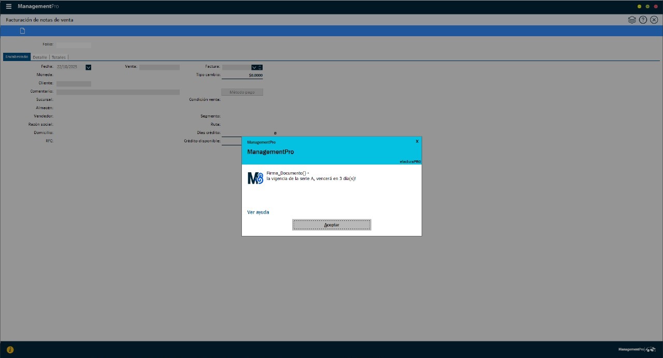Expand the Factura series dropdown
This screenshot has width=663, height=358.
pos(254,67)
